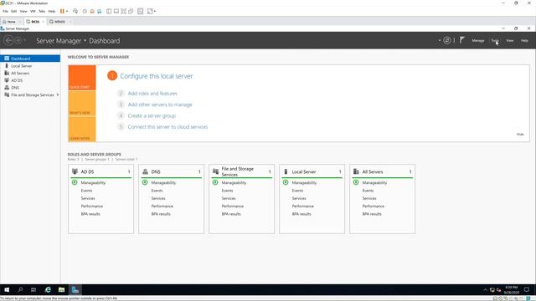Screen dimensions: 536x301
Task: Open File Explorer from the taskbar
Action: pos(61,290)
